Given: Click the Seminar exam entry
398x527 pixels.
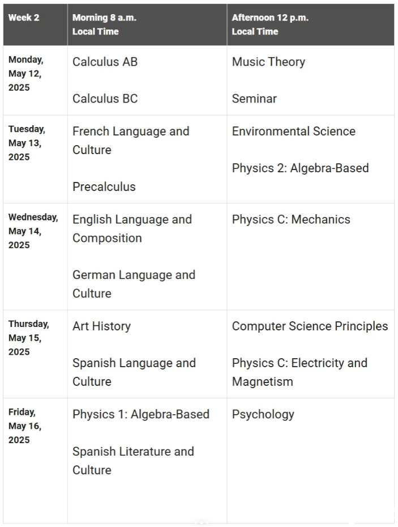Looking at the screenshot, I should pyautogui.click(x=254, y=99).
